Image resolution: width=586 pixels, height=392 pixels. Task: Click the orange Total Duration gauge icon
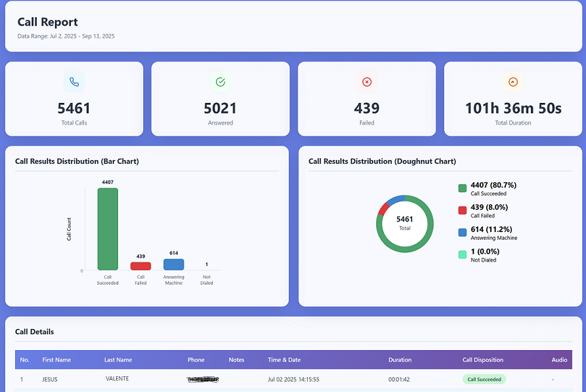pos(513,82)
